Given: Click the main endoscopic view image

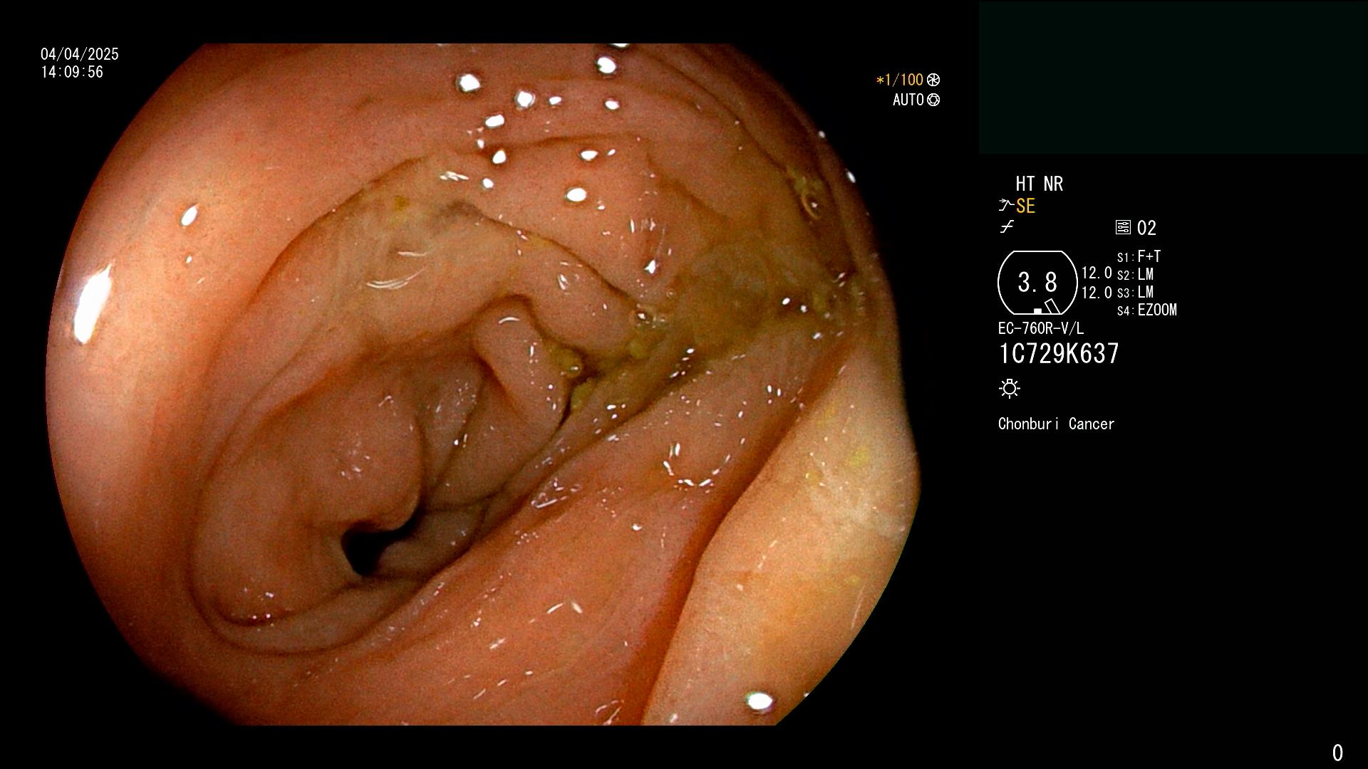Looking at the screenshot, I should click(483, 384).
